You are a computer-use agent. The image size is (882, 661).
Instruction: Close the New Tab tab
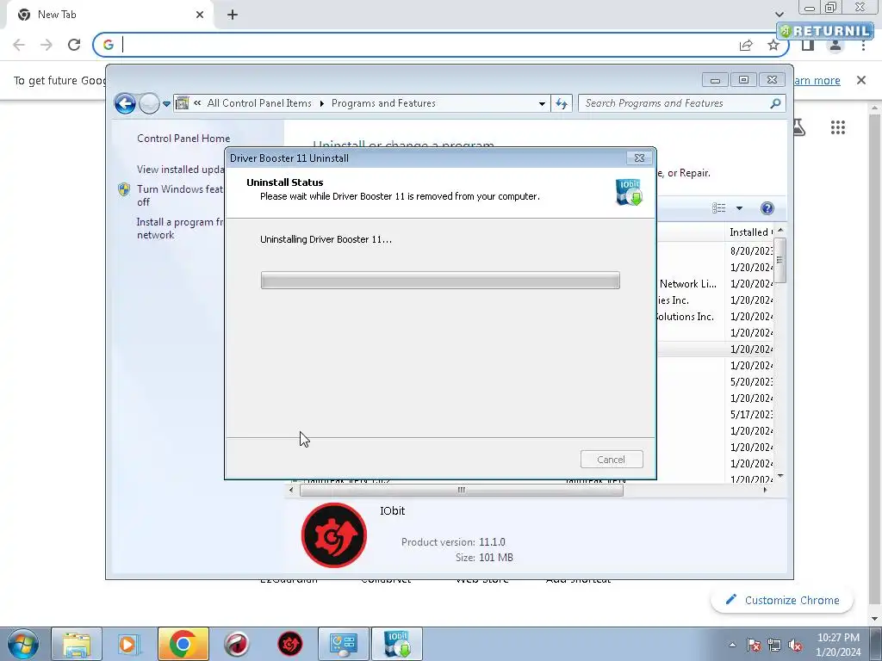point(200,15)
